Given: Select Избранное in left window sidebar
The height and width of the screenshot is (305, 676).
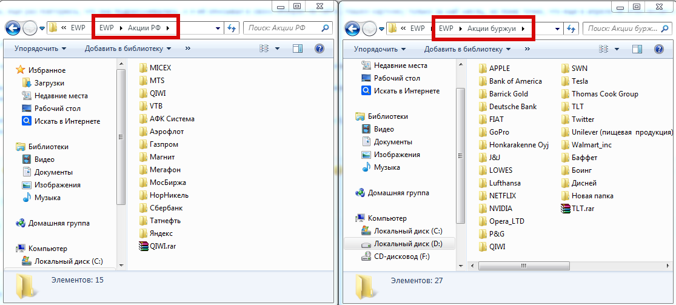Looking at the screenshot, I should click(x=41, y=70).
